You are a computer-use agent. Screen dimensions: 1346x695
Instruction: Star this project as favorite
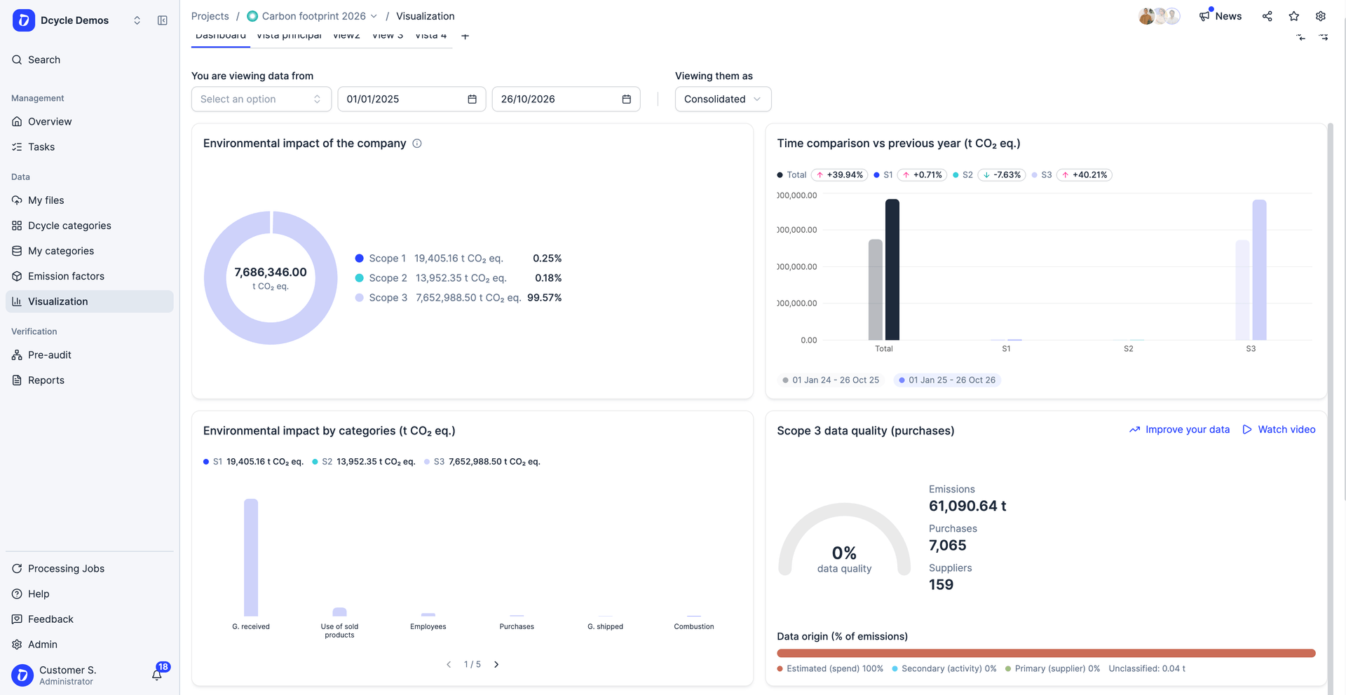(x=1294, y=16)
